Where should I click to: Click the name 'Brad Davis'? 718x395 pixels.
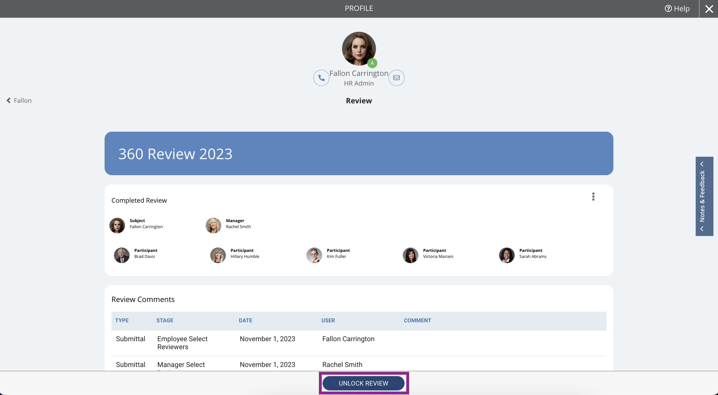(x=145, y=256)
